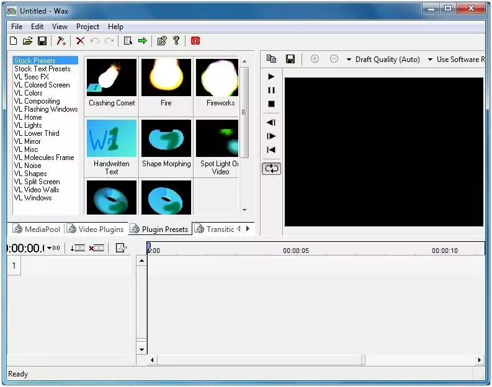
Task: Expand the Use Software renderer dropdown
Action: point(456,60)
